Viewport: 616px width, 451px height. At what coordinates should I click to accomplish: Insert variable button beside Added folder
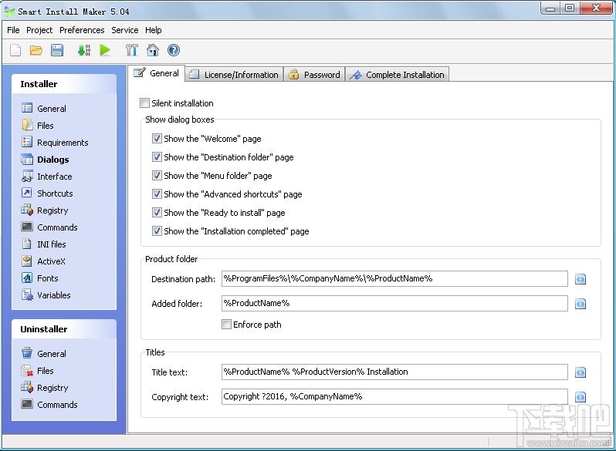click(580, 304)
